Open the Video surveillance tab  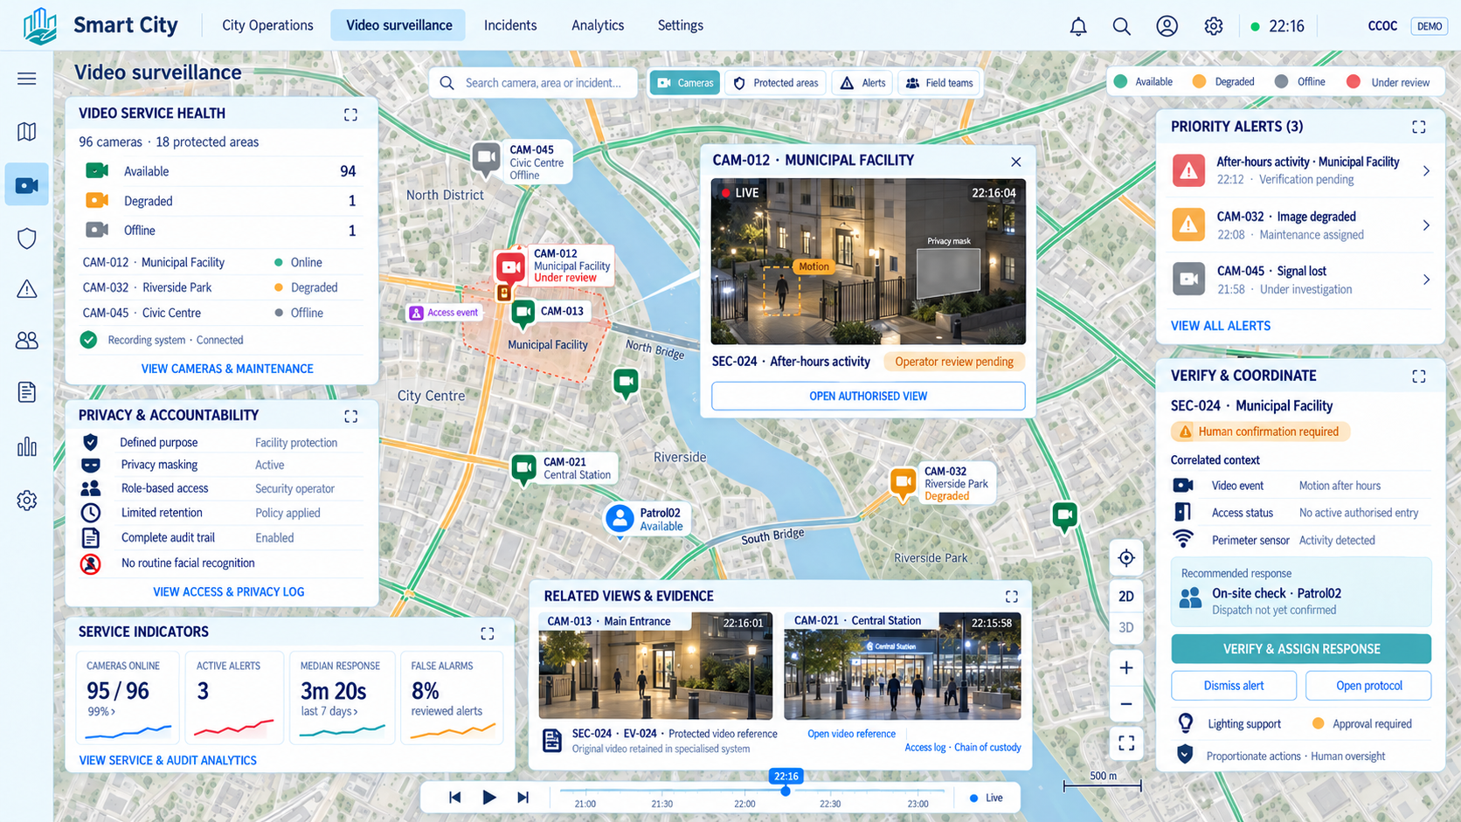point(399,25)
